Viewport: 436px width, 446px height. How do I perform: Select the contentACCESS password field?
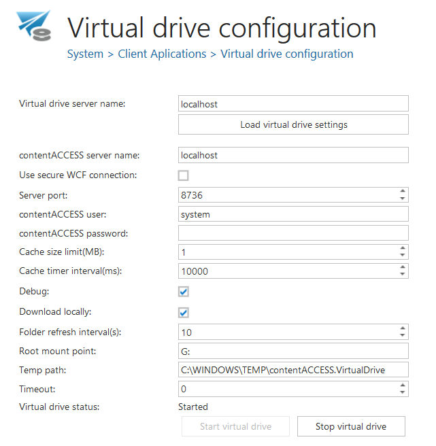point(293,233)
